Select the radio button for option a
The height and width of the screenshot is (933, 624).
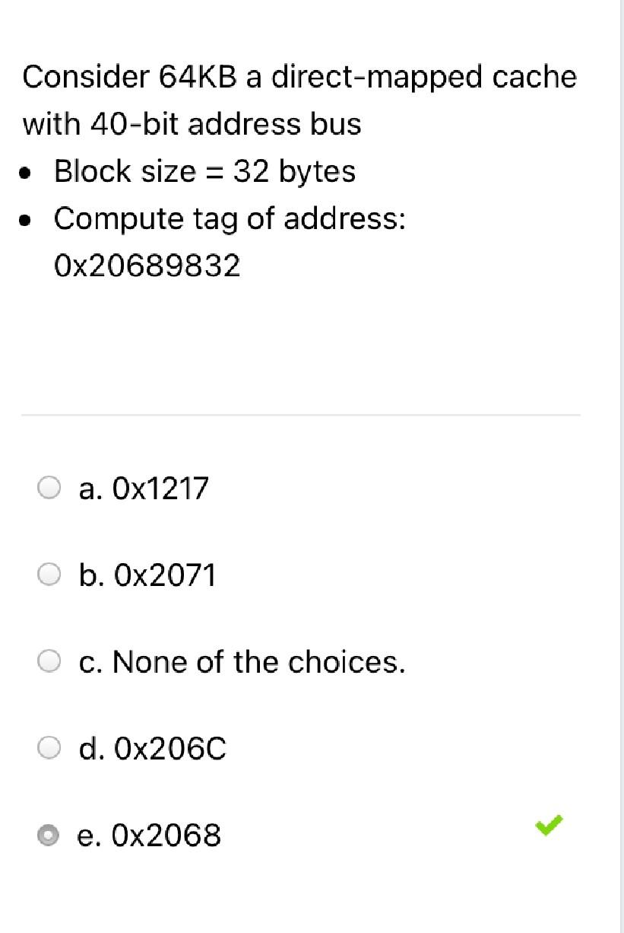49,487
